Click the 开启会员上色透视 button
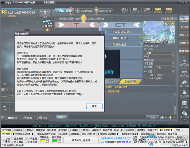The image size is (190, 148). pos(81,140)
